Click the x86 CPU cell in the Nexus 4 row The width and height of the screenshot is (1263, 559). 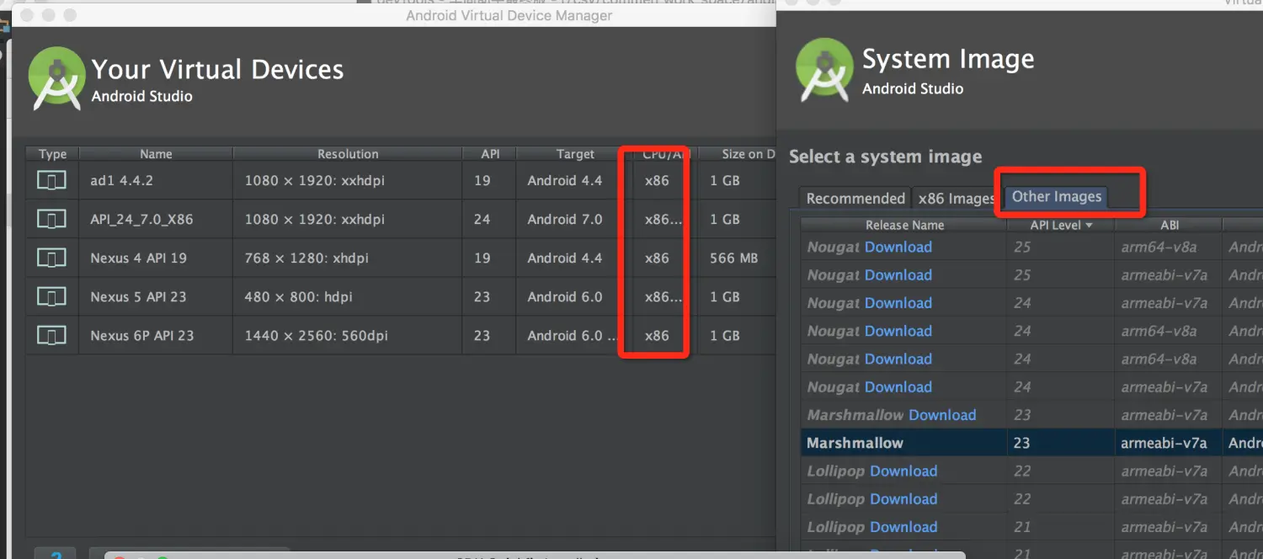pos(657,258)
